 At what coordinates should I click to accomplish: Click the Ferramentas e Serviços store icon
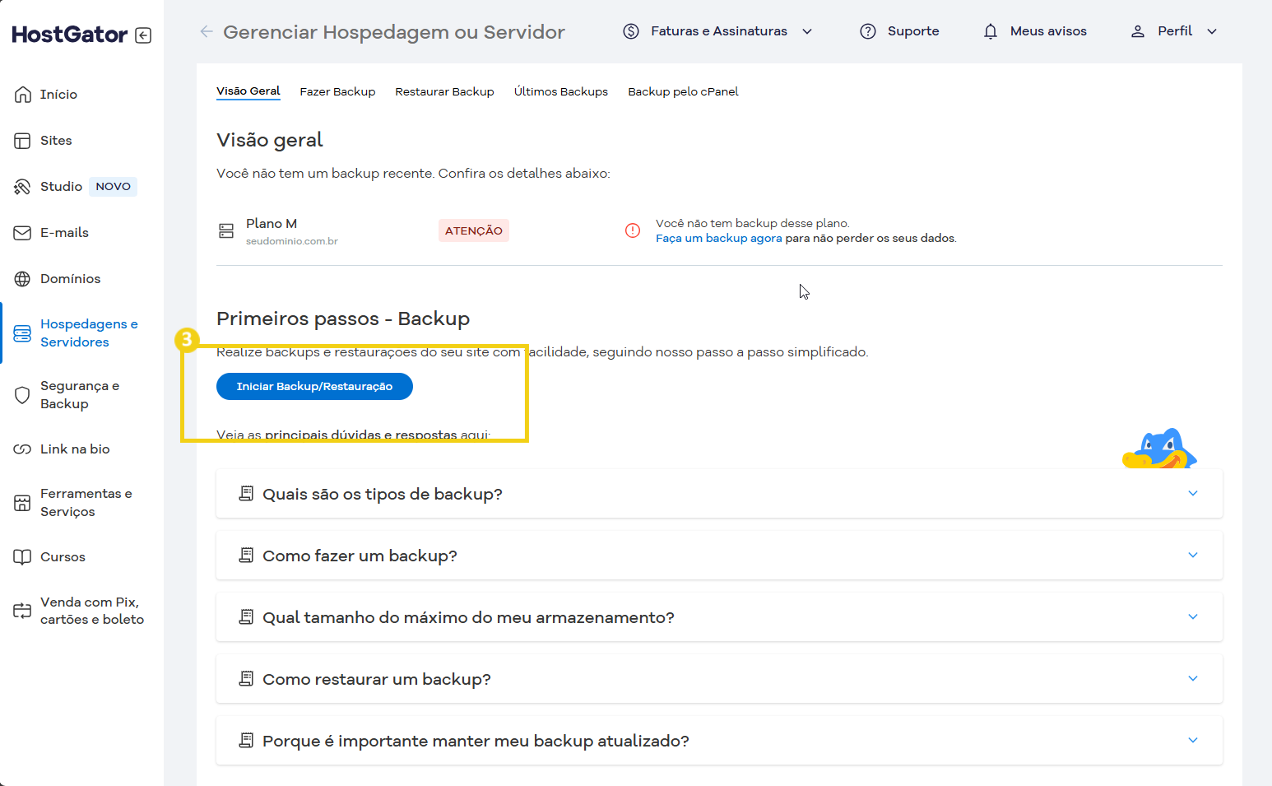[x=23, y=503]
